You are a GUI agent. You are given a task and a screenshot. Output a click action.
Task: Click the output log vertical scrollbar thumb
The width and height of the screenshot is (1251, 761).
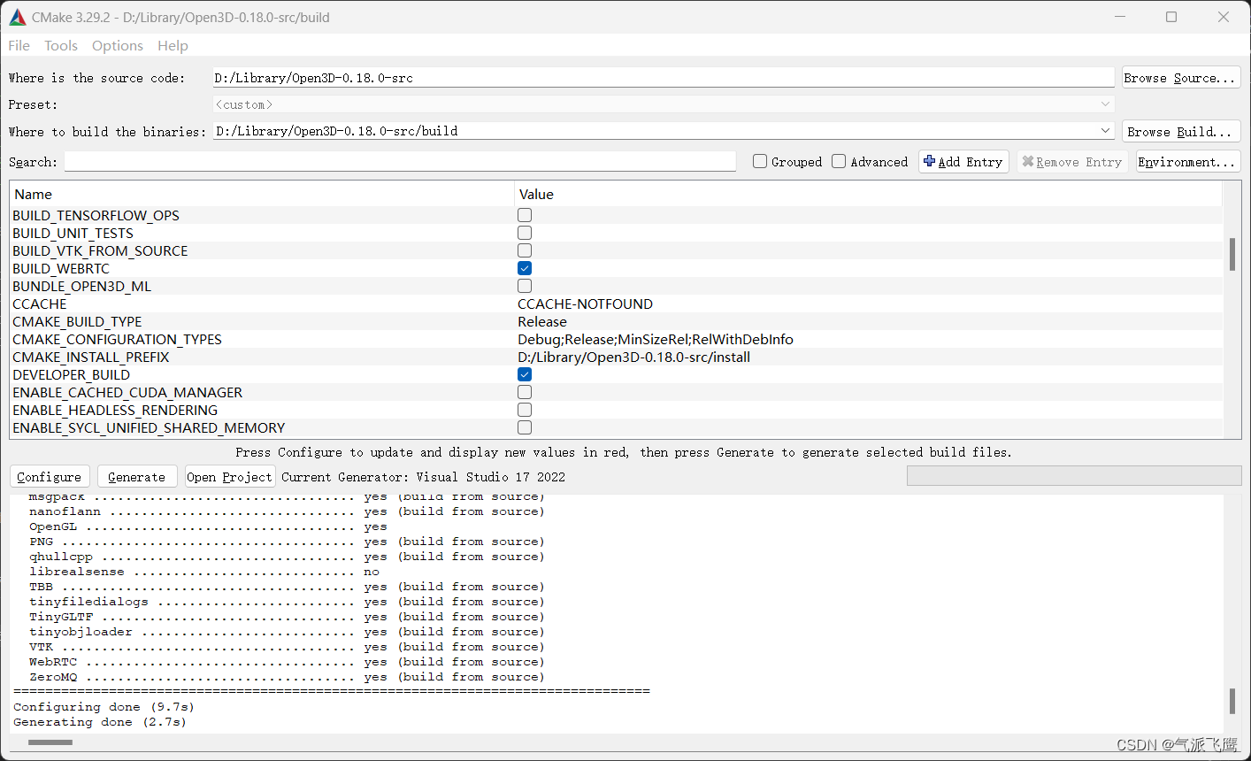pos(1232,701)
